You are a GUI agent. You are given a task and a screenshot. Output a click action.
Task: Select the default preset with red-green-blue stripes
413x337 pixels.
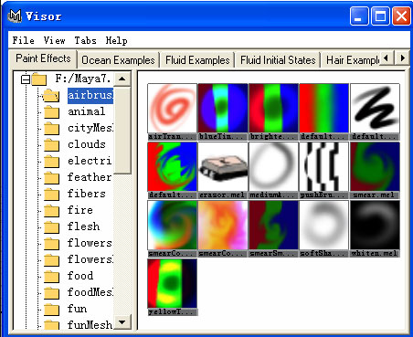(324, 109)
